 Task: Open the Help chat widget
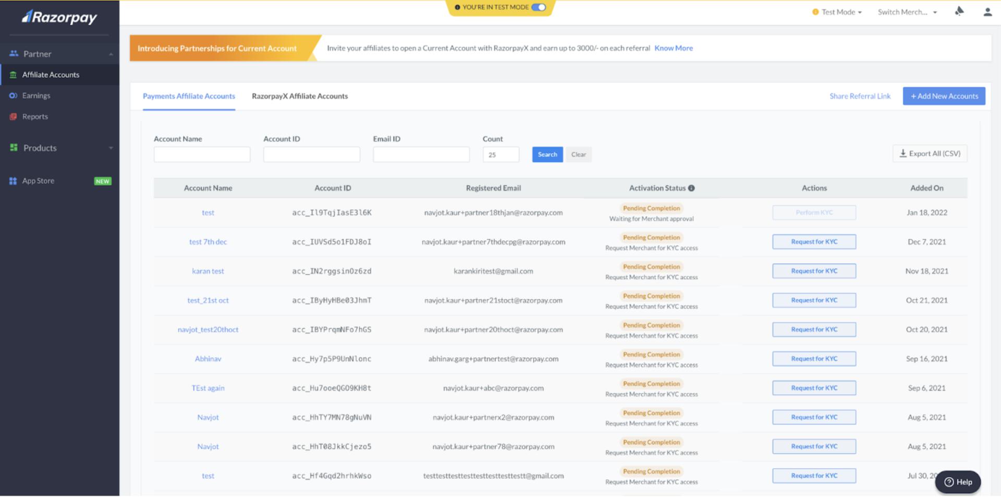point(958,482)
